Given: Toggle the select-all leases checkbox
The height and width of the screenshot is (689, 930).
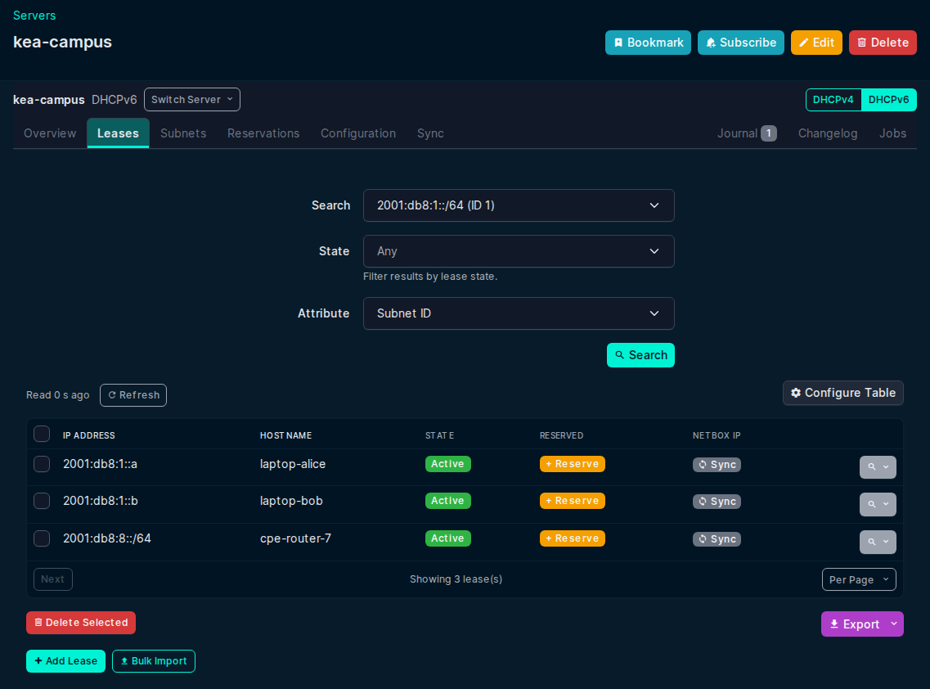Looking at the screenshot, I should (42, 434).
